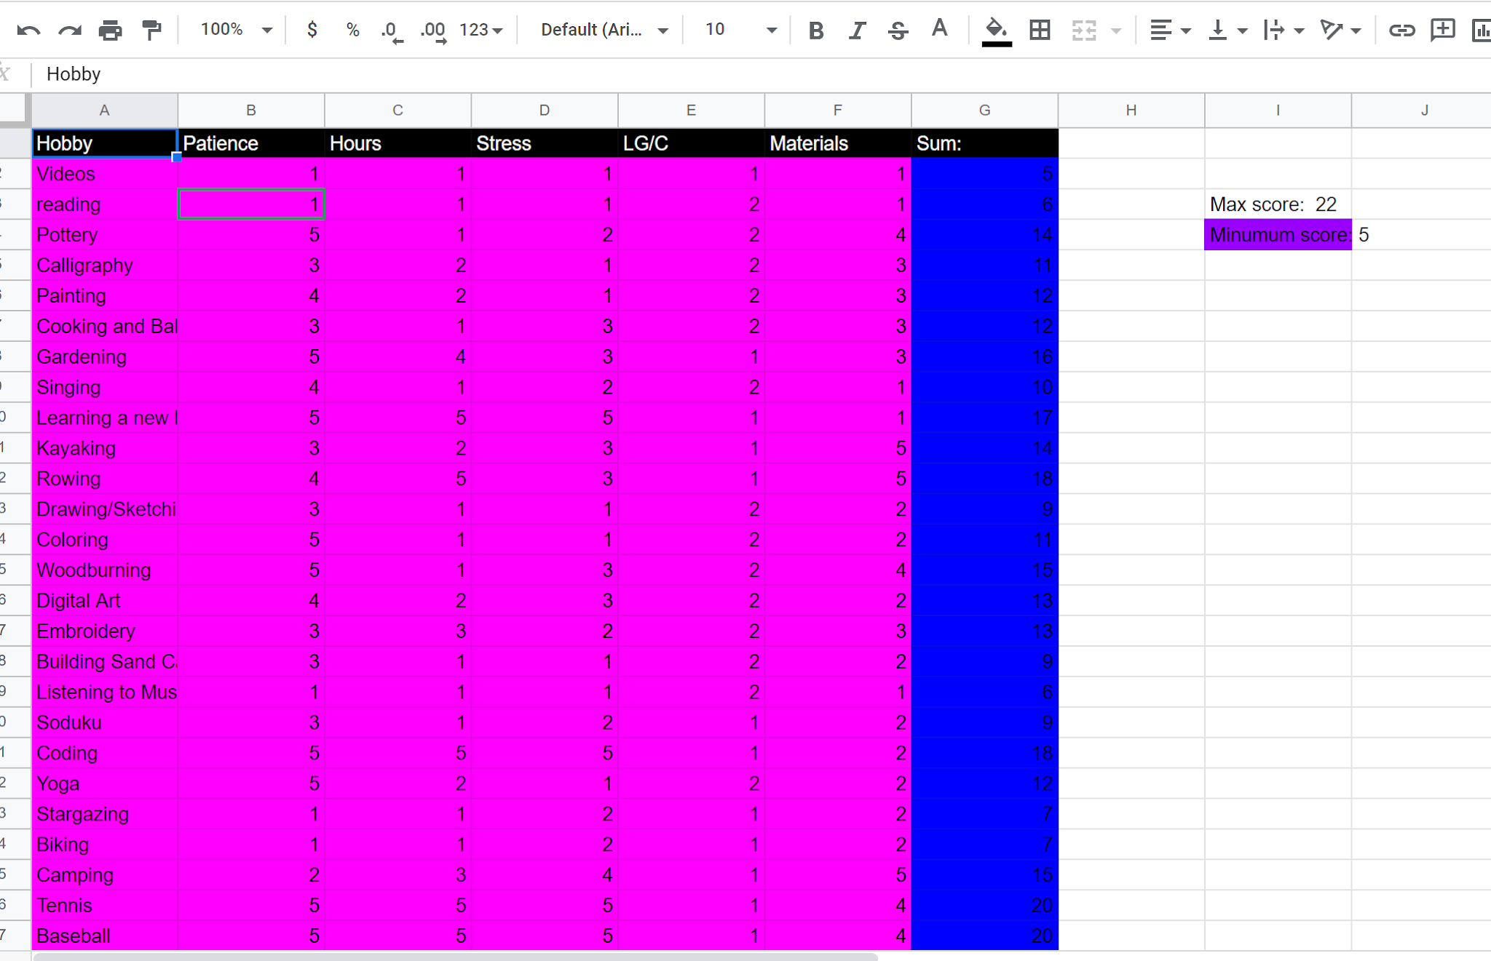Open the font size 10 dropdown

(x=740, y=30)
